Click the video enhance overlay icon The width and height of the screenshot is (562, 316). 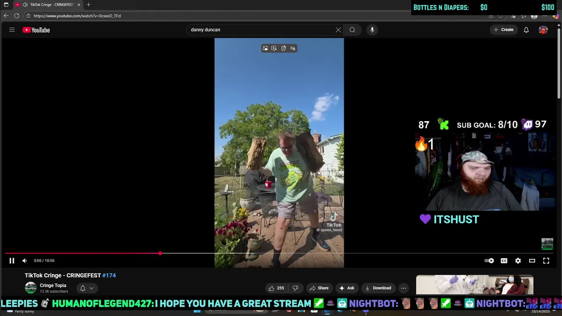tap(274, 48)
